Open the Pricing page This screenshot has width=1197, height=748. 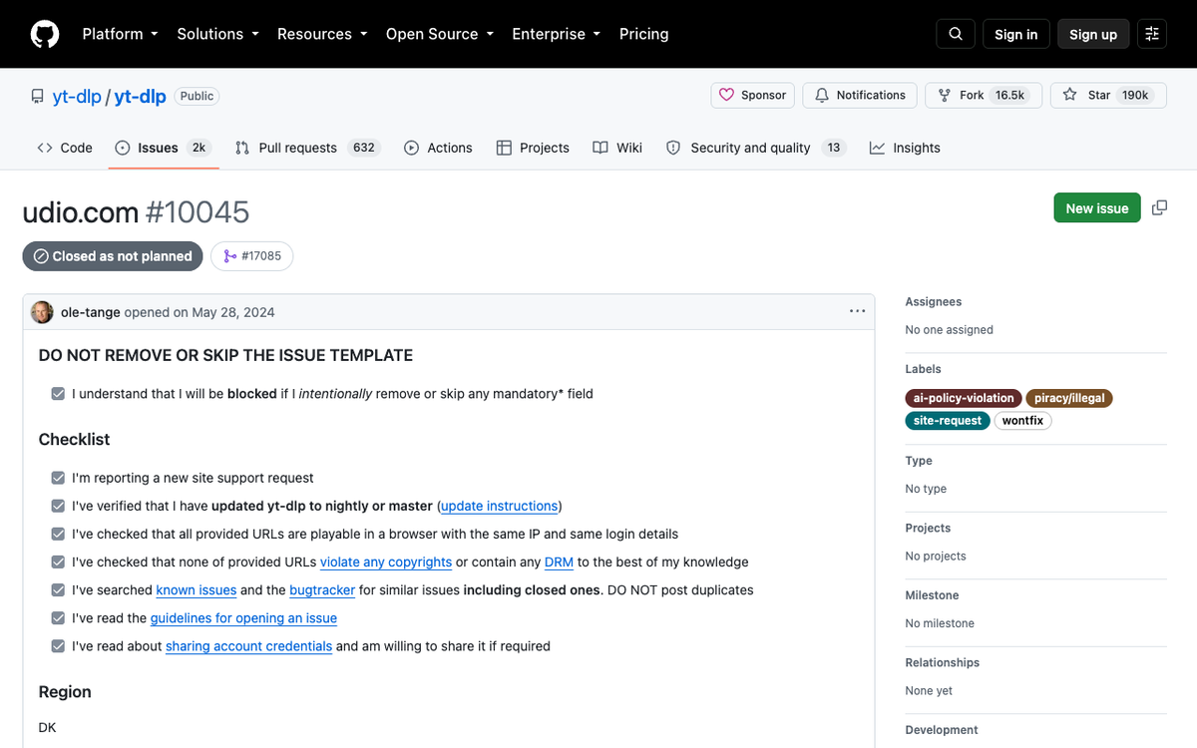click(x=644, y=34)
